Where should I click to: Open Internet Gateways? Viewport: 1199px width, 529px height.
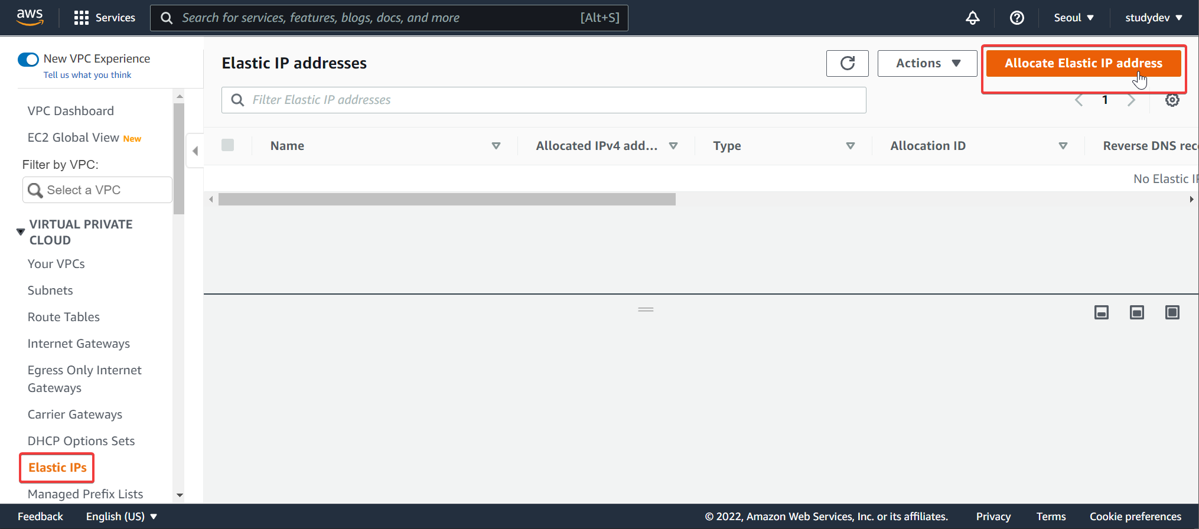point(79,344)
